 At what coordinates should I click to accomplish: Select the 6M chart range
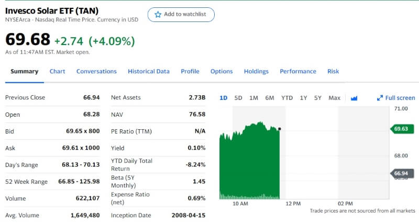pyautogui.click(x=270, y=98)
